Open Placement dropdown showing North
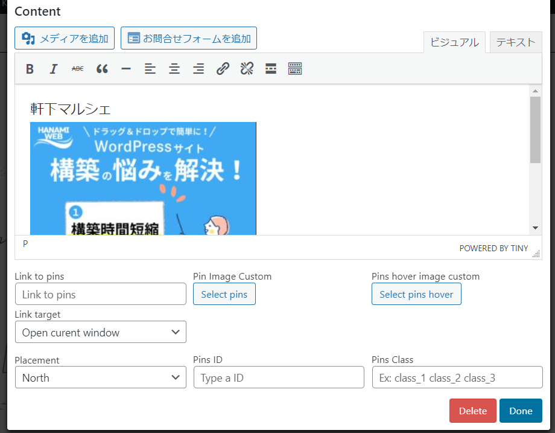Image resolution: width=555 pixels, height=433 pixels. click(x=101, y=377)
